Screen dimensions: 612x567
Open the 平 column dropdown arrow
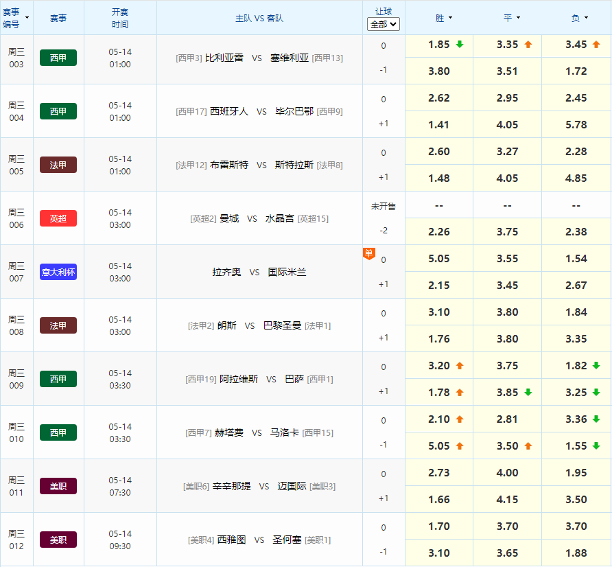tap(518, 18)
